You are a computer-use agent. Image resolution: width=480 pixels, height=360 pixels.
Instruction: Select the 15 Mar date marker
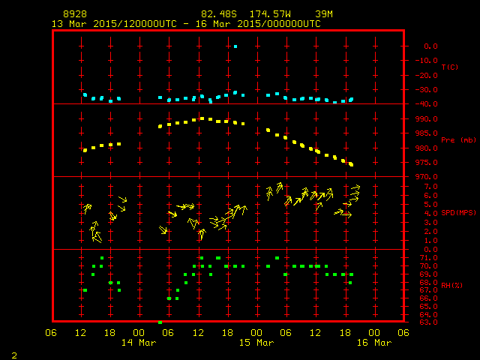[x=256, y=343]
